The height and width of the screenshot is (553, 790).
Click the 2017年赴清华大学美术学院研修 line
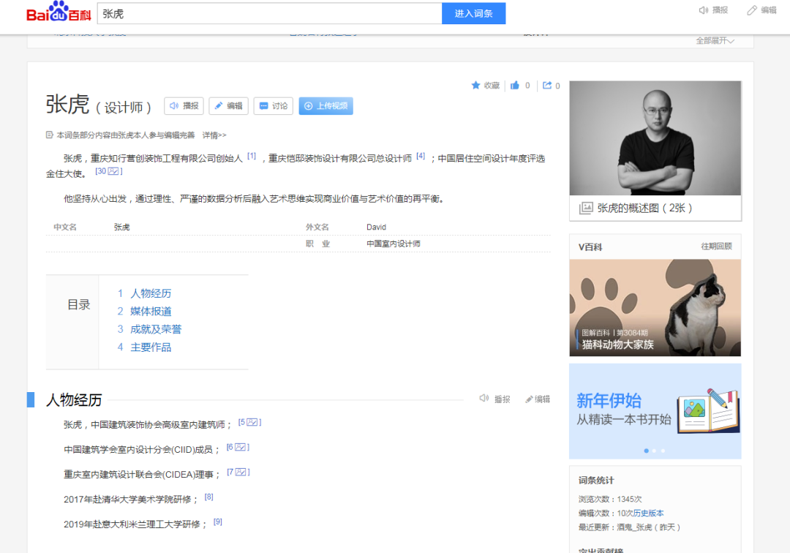[x=131, y=499]
